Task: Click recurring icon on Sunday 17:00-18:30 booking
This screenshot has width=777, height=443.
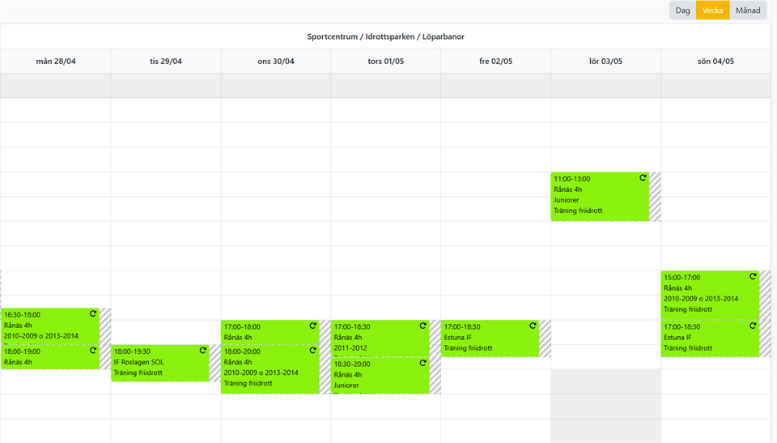Action: [x=753, y=326]
